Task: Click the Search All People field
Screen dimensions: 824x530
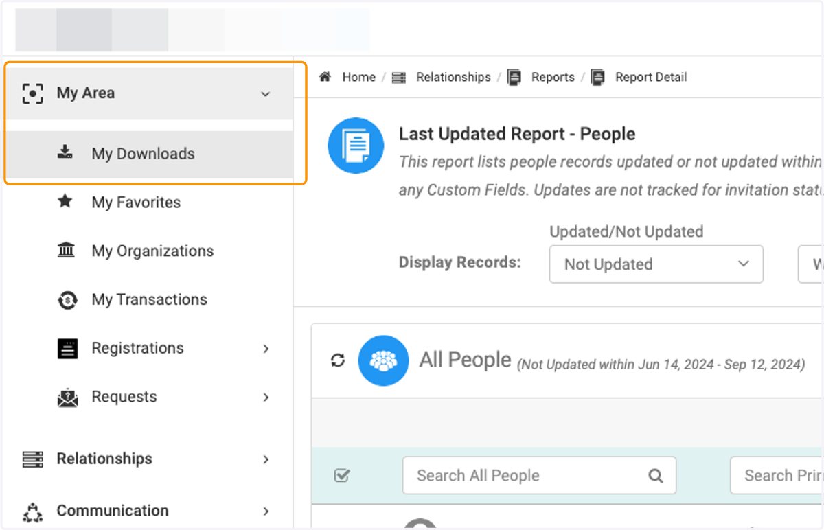Action: point(539,475)
